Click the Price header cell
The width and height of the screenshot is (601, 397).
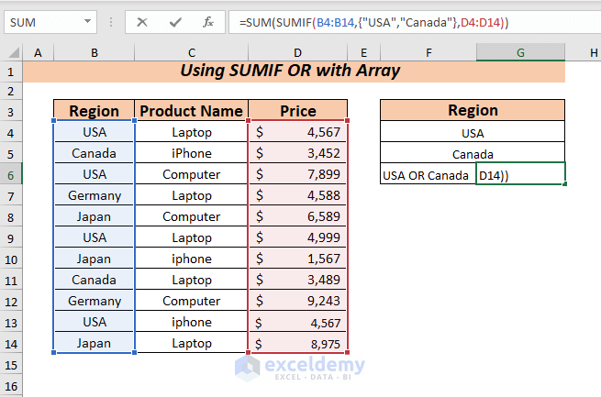tap(297, 111)
